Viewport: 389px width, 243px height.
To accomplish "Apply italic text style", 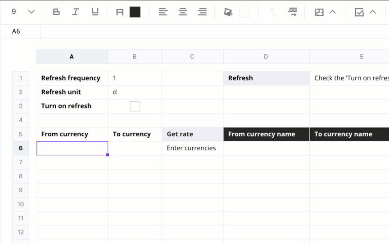I will coord(76,12).
